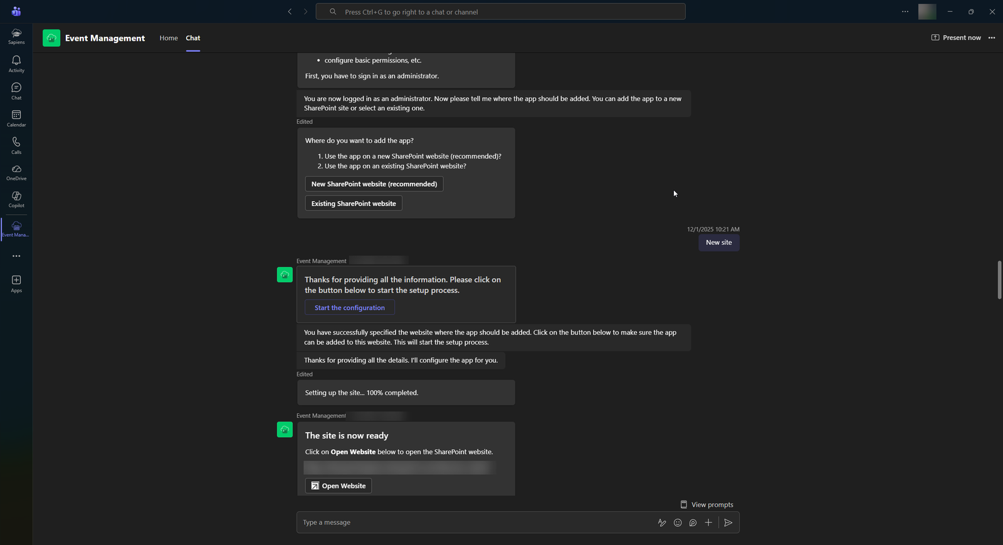Image resolution: width=1003 pixels, height=545 pixels.
Task: Click the emoji picker icon
Action: click(x=678, y=522)
